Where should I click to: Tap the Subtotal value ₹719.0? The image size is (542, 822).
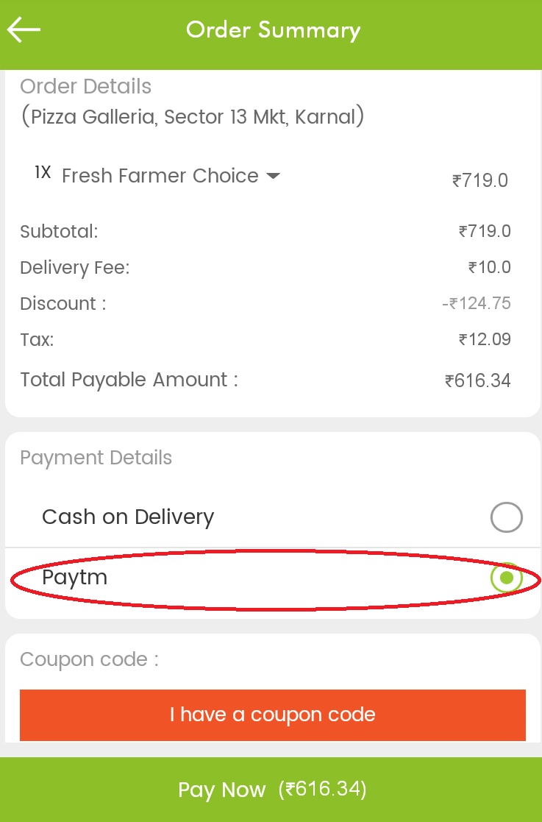point(484,232)
